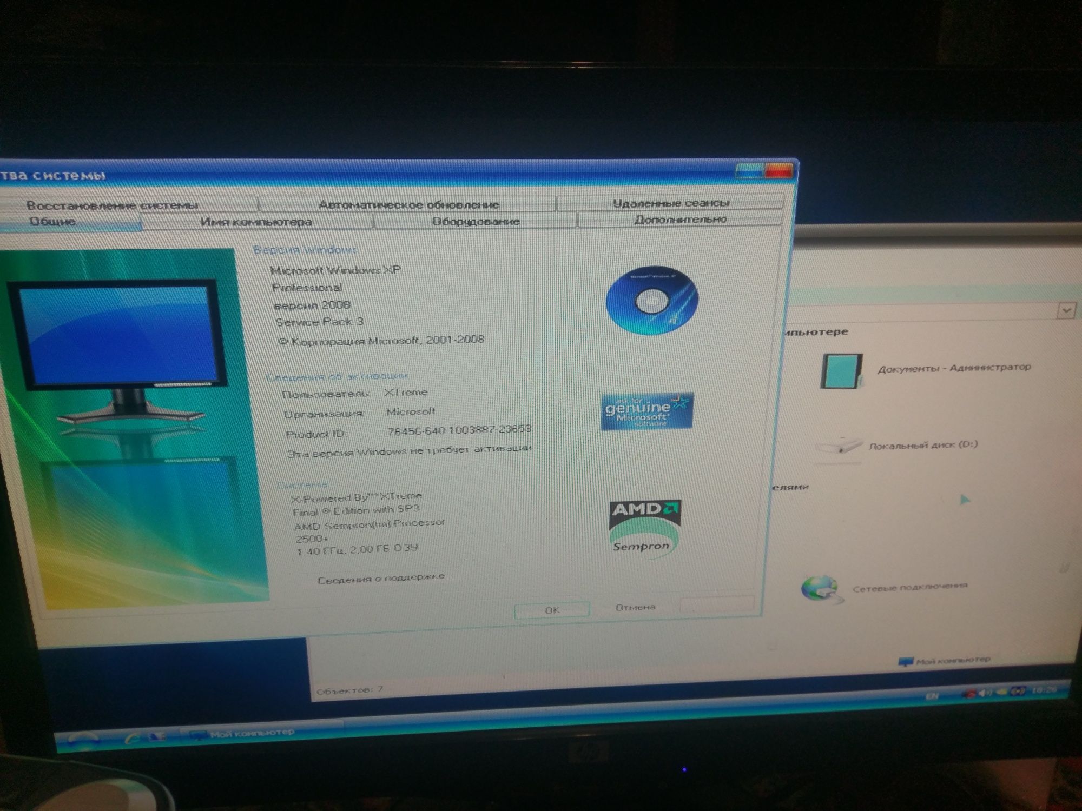Click the Service Pack 3 text

319,322
